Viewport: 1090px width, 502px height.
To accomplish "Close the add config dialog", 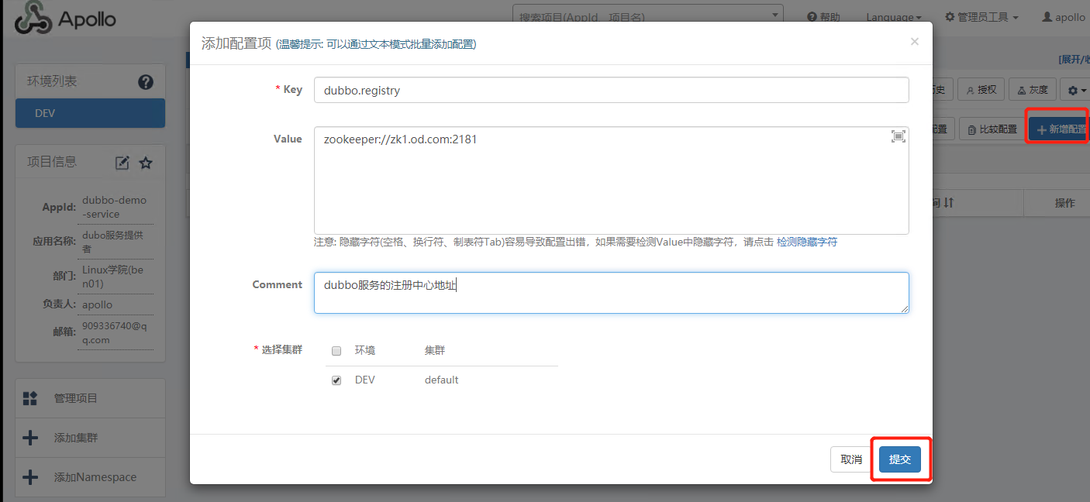I will click(x=914, y=42).
